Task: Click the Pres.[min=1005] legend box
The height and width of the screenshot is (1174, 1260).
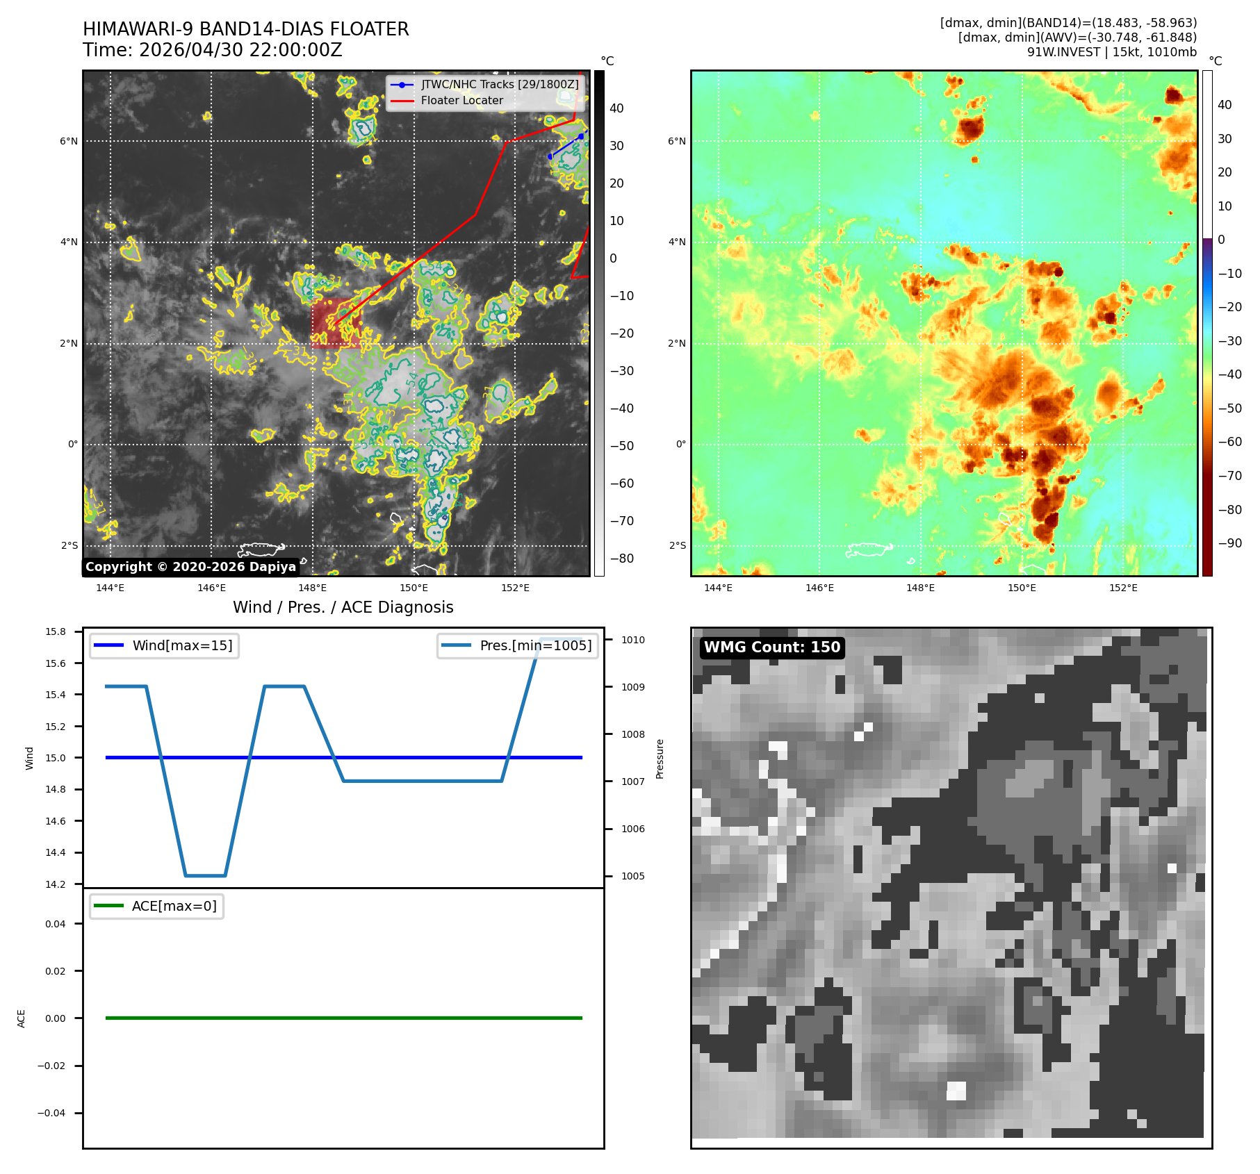Action: click(518, 645)
